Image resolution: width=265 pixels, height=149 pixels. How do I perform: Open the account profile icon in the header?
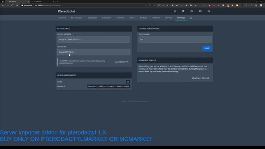[x=191, y=11]
